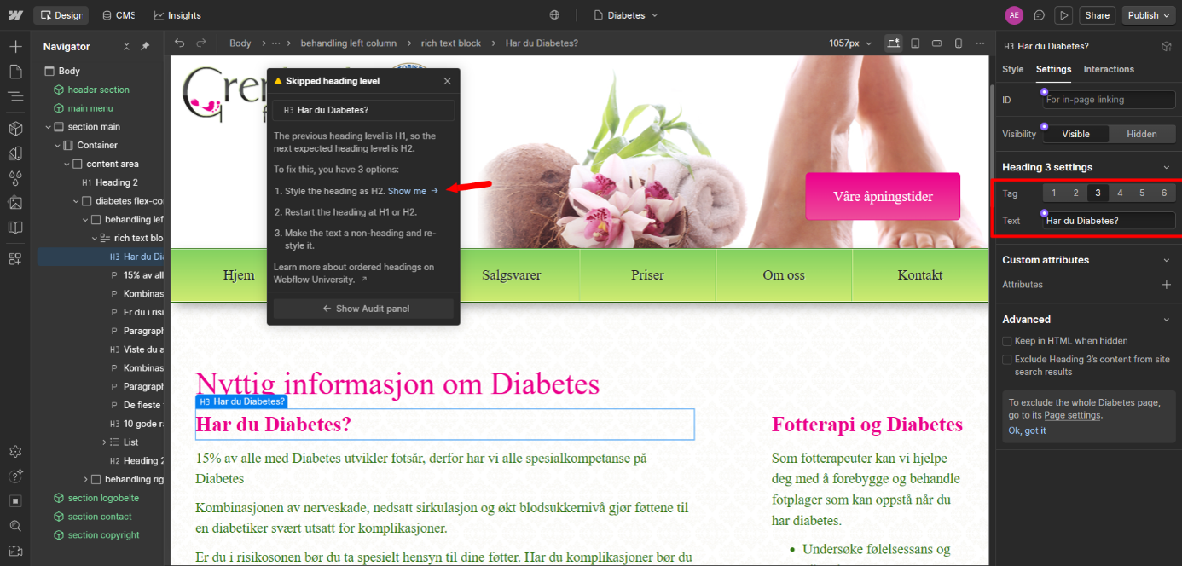Pin the Navigator panel
This screenshot has height=566, width=1182.
point(145,47)
